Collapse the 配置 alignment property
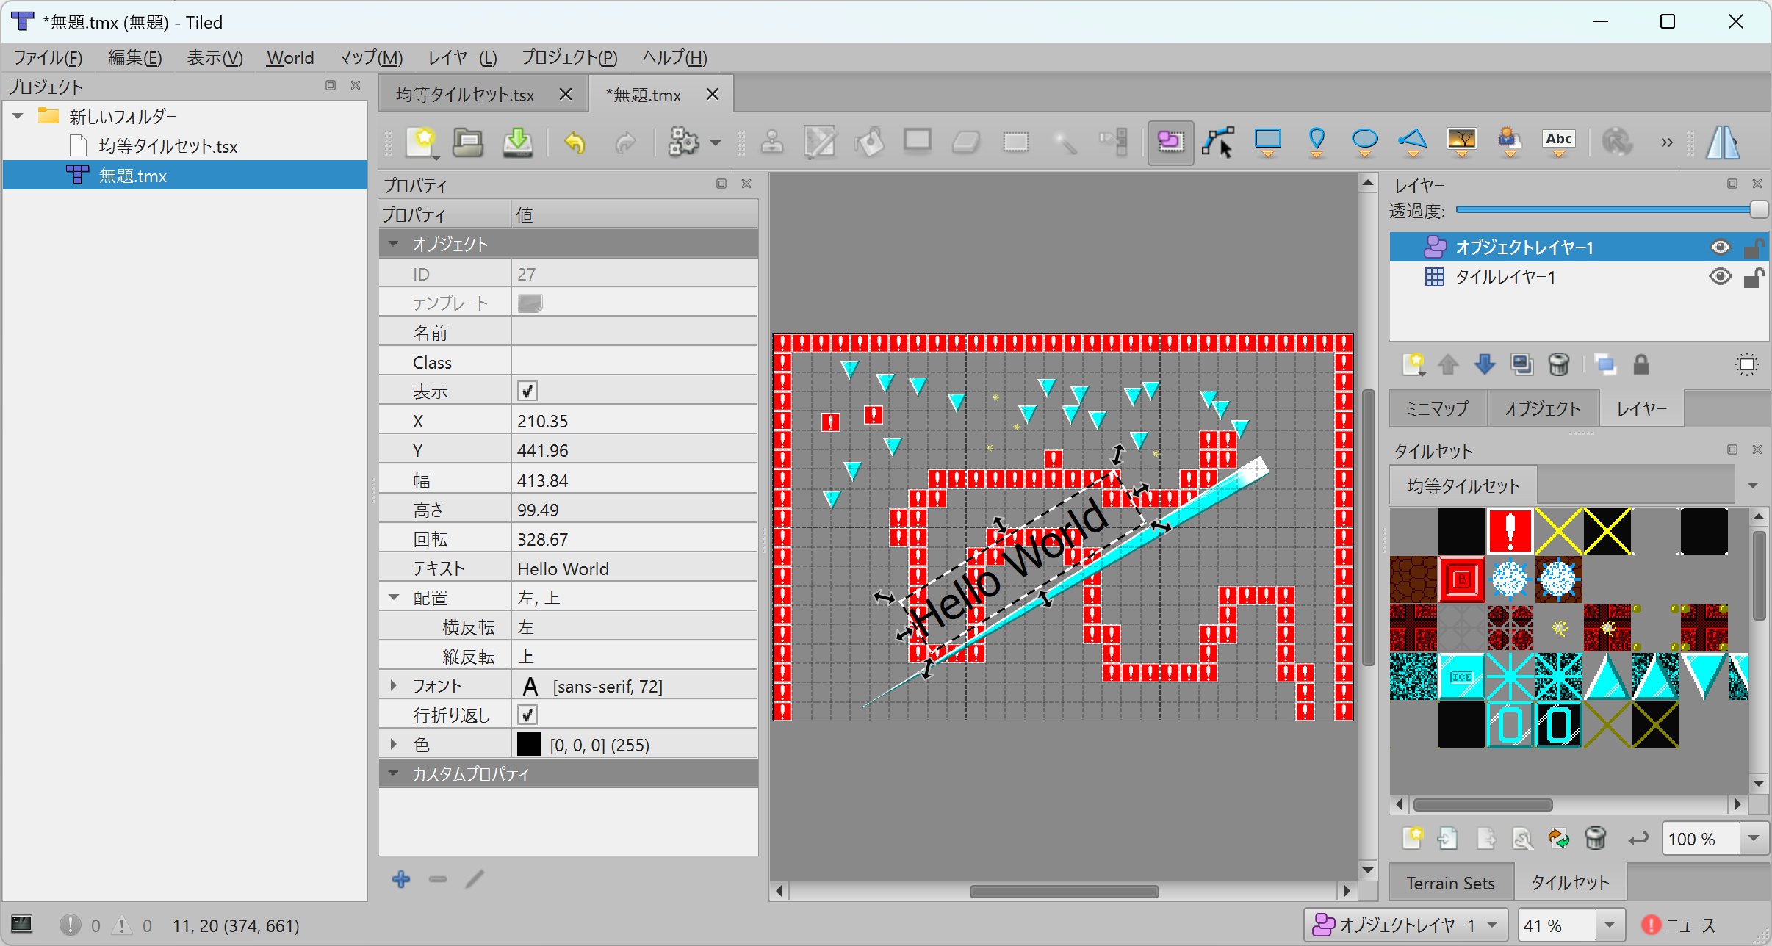 (394, 597)
